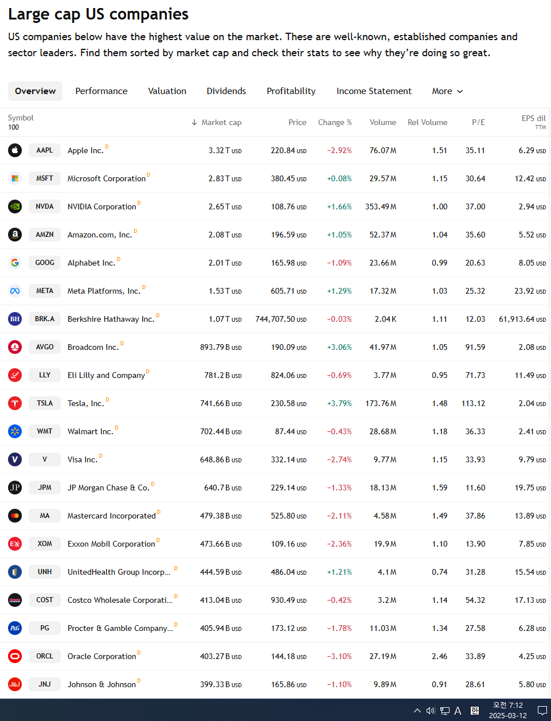Image resolution: width=551 pixels, height=721 pixels.
Task: Sort by the Change % column header
Action: (x=335, y=122)
